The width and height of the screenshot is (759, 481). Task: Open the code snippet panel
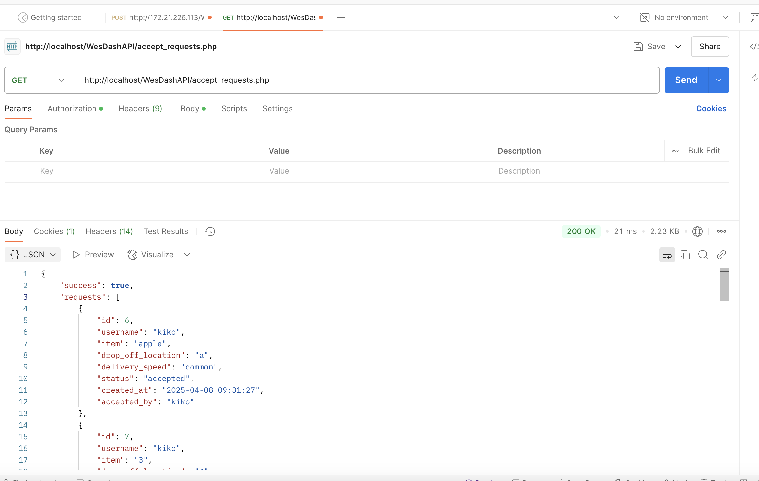[754, 47]
